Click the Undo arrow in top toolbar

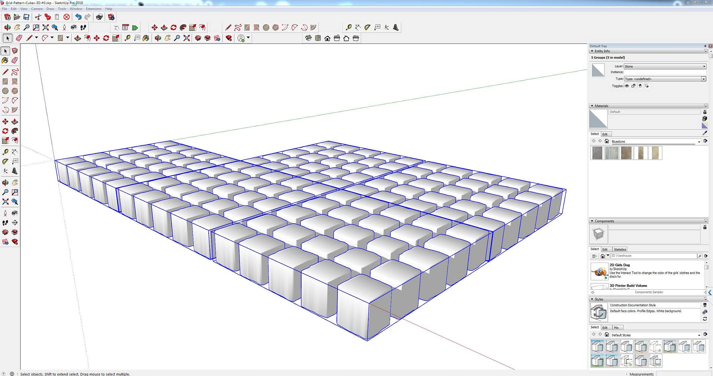(x=78, y=17)
